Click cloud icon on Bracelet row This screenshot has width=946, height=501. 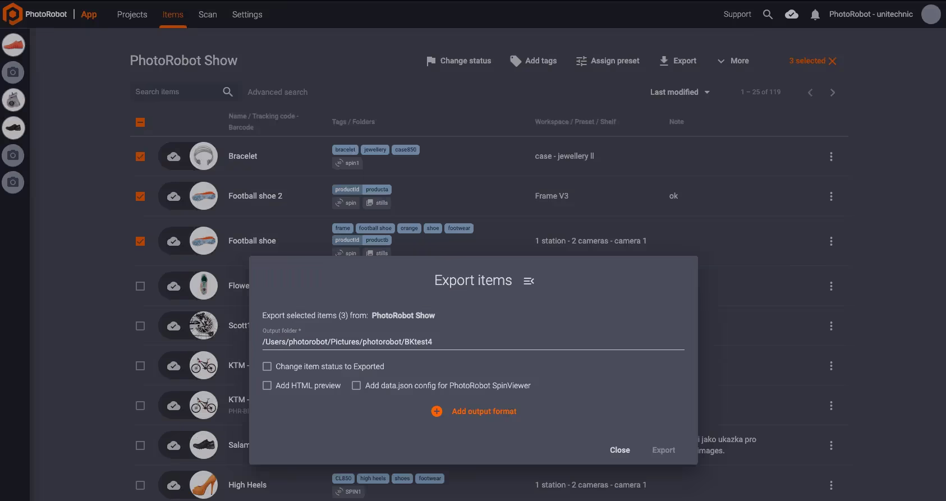pos(174,157)
